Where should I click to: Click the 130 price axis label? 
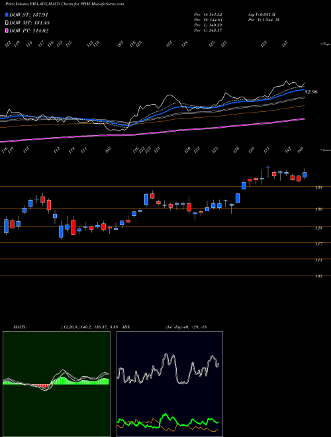pyautogui.click(x=318, y=209)
